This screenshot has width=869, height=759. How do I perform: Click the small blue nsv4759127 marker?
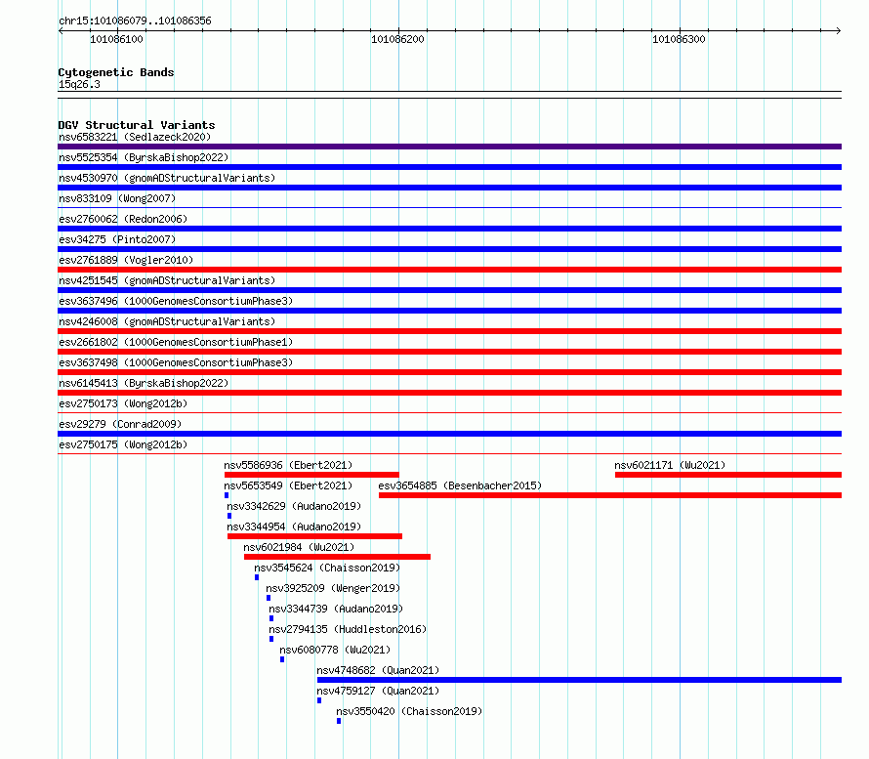[x=319, y=700]
